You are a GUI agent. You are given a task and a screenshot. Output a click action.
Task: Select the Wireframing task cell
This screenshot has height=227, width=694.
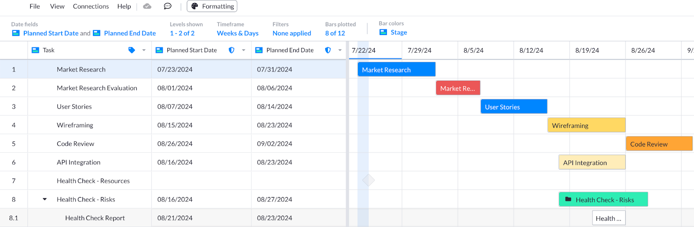[x=90, y=125]
